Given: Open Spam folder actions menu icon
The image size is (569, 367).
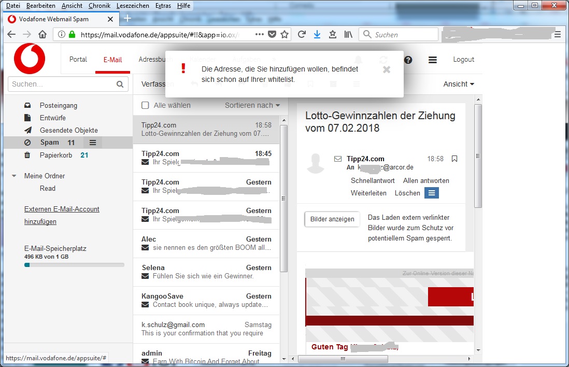Looking at the screenshot, I should pos(93,143).
